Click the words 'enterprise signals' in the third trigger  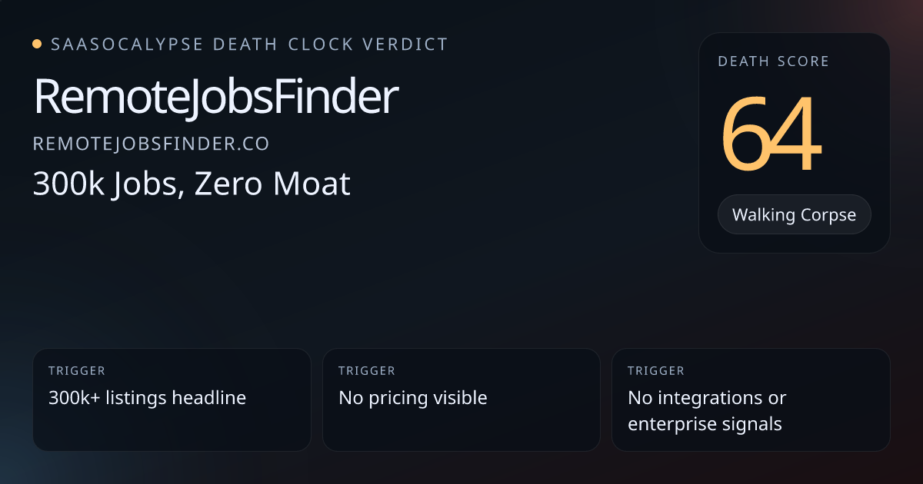705,423
